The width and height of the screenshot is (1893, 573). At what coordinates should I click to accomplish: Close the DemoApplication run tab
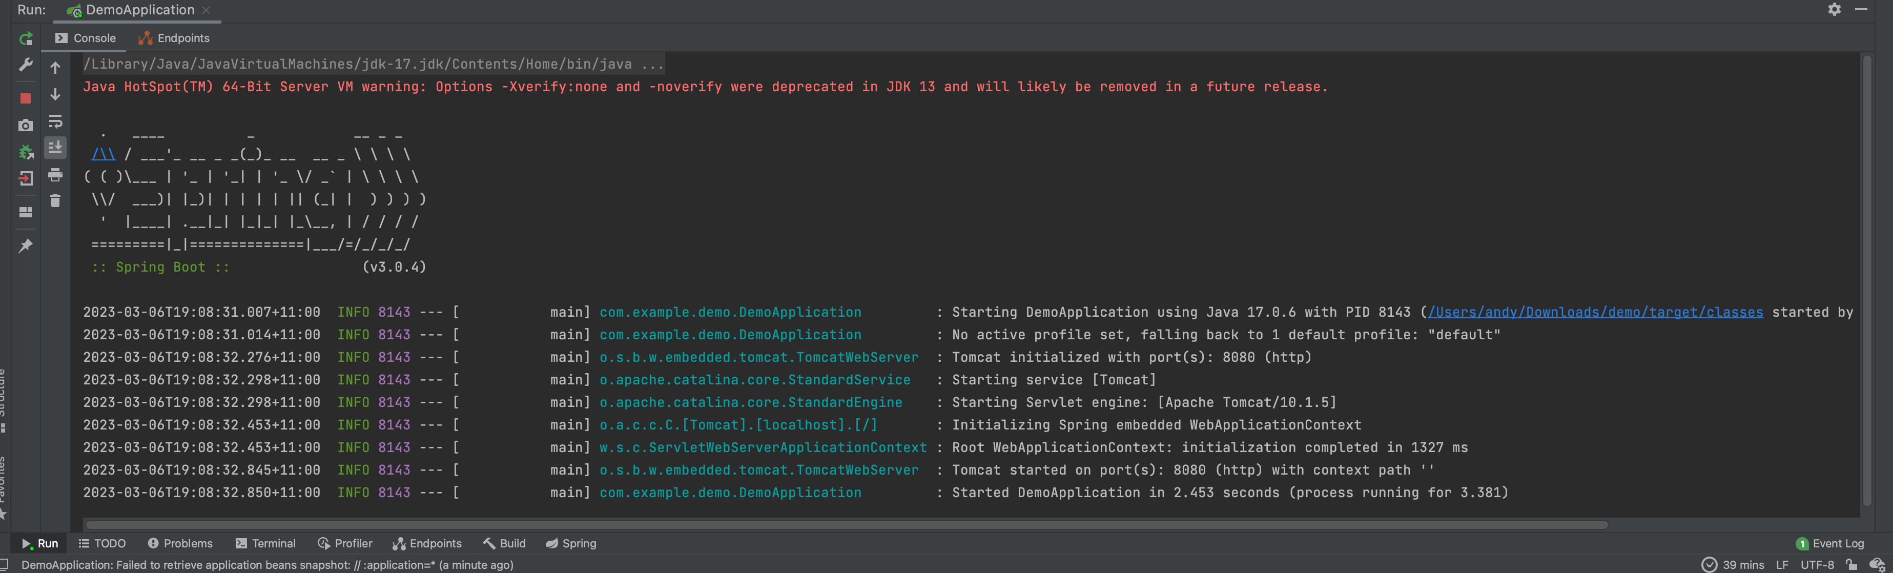[x=206, y=10]
